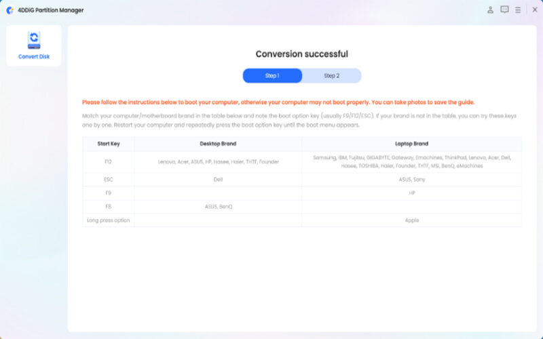
Task: Click the feedback message icon
Action: (504, 9)
